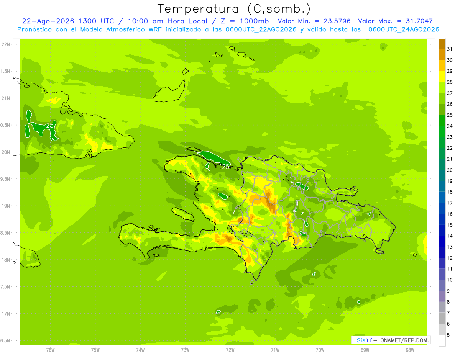Screen dimensions: 460x355
Task: Click the '8.5N' latitude label
Action: click(x=5, y=233)
